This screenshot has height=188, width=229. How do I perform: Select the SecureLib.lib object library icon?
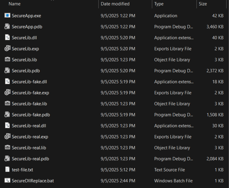pos(7,60)
